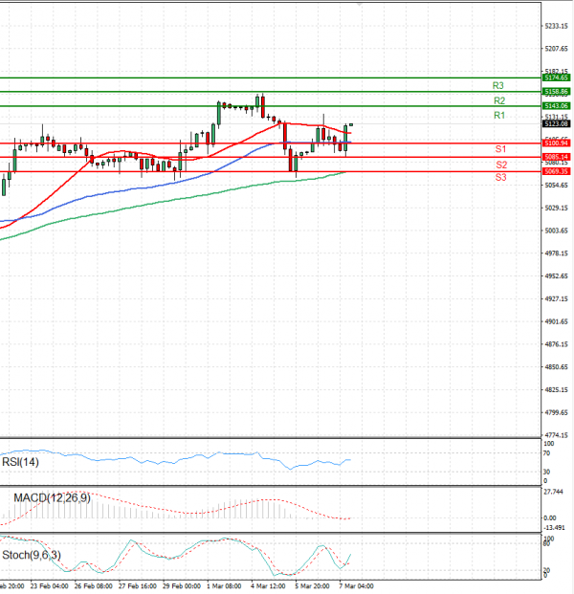
Task: Click the 5233.15 price axis value
Action: 556,26
